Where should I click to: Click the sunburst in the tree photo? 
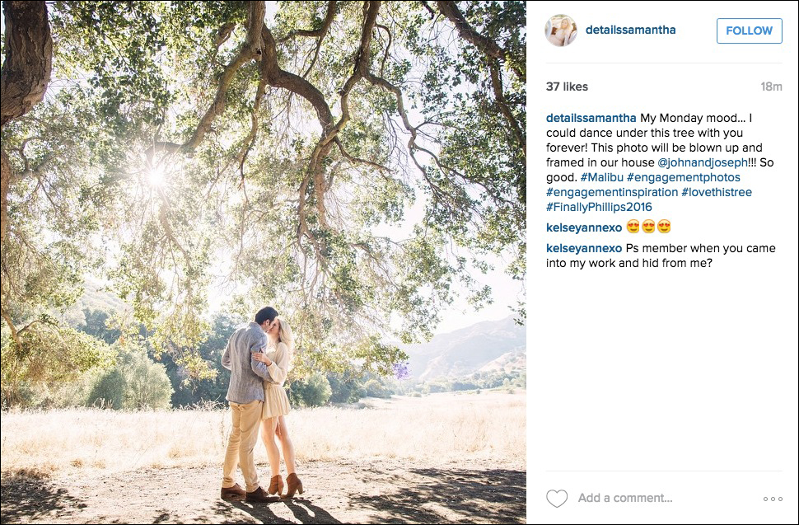pyautogui.click(x=155, y=176)
